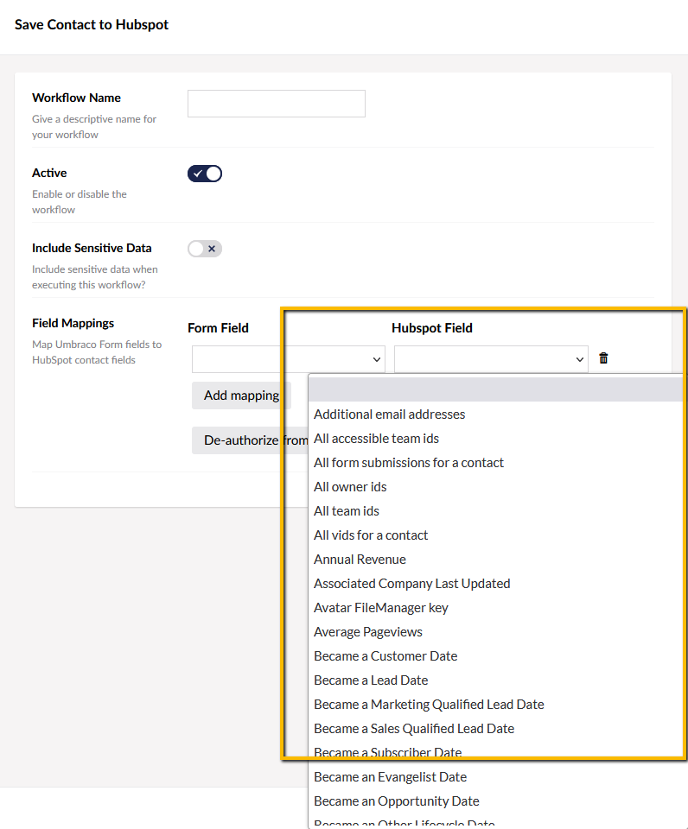The height and width of the screenshot is (829, 688).
Task: Toggle Active off for this workflow
Action: pyautogui.click(x=205, y=173)
